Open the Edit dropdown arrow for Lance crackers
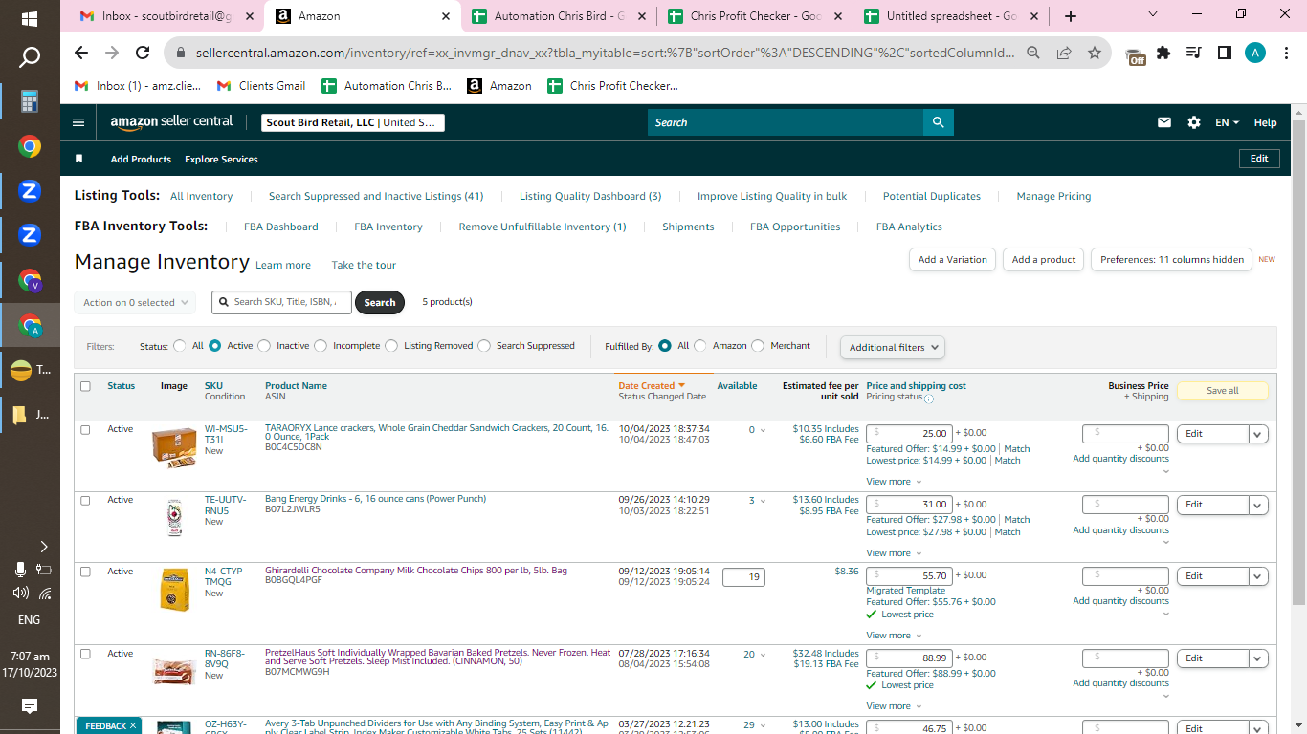The image size is (1307, 734). pos(1258,434)
